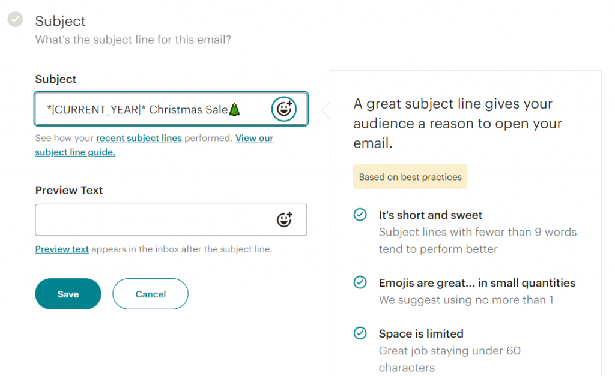The height and width of the screenshot is (376, 615).
Task: Open the Preview text help link
Action: pyautogui.click(x=62, y=249)
